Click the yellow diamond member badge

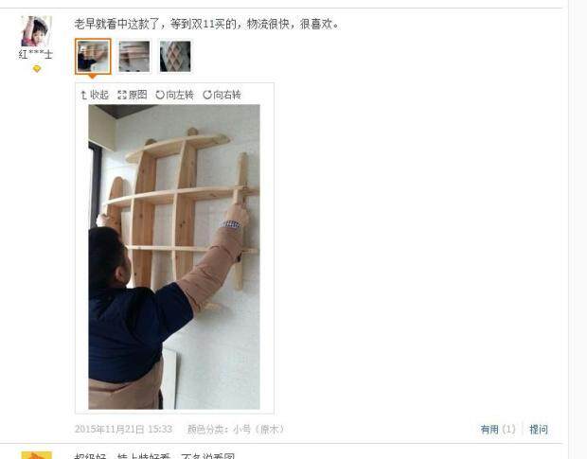(37, 69)
